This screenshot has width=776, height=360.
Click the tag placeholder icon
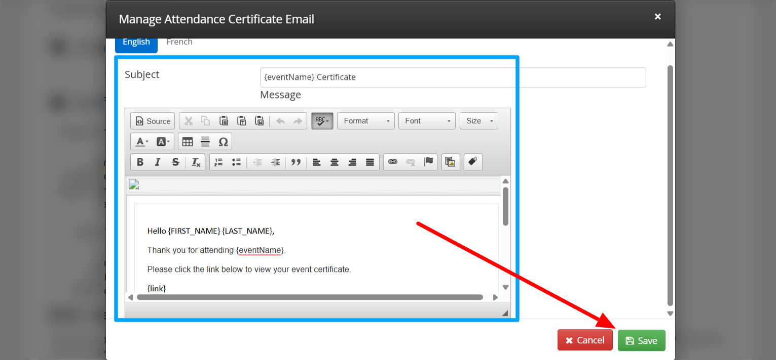click(x=473, y=162)
